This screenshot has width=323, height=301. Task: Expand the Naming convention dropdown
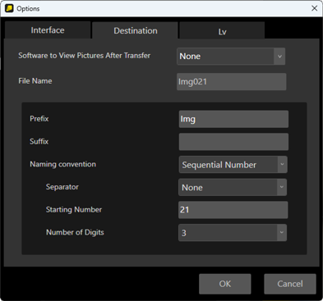coord(233,165)
